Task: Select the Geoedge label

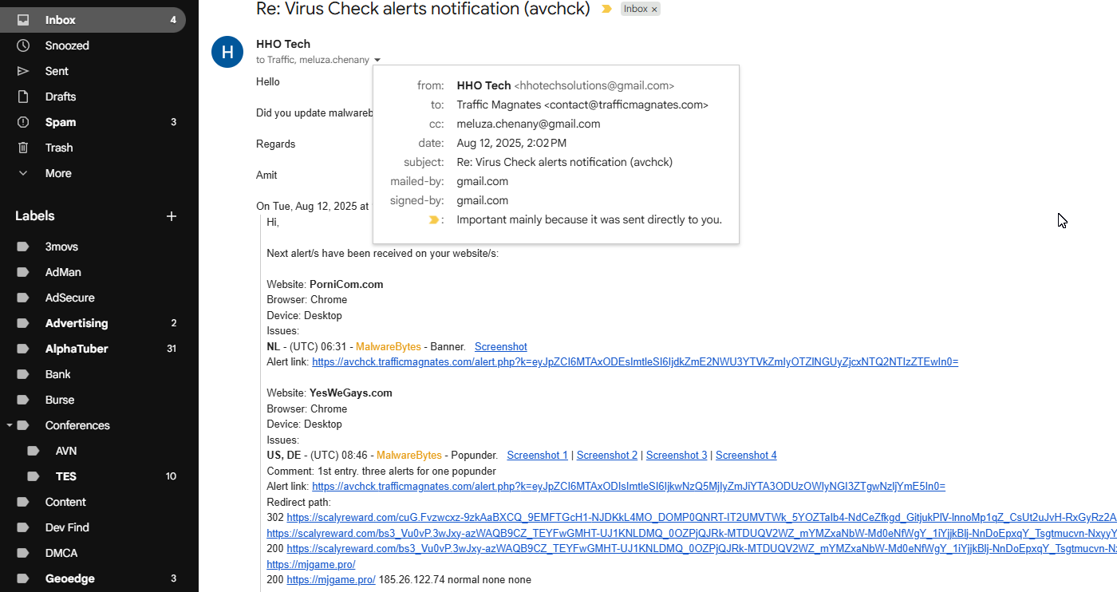Action: coord(69,578)
